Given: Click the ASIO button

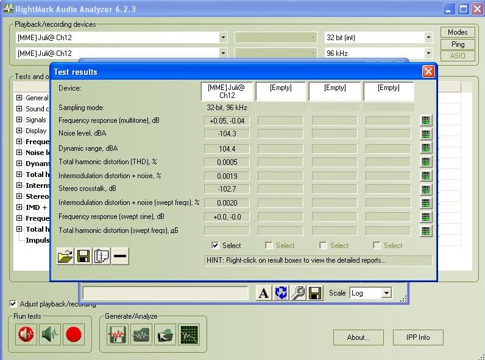Looking at the screenshot, I should click(x=458, y=56).
